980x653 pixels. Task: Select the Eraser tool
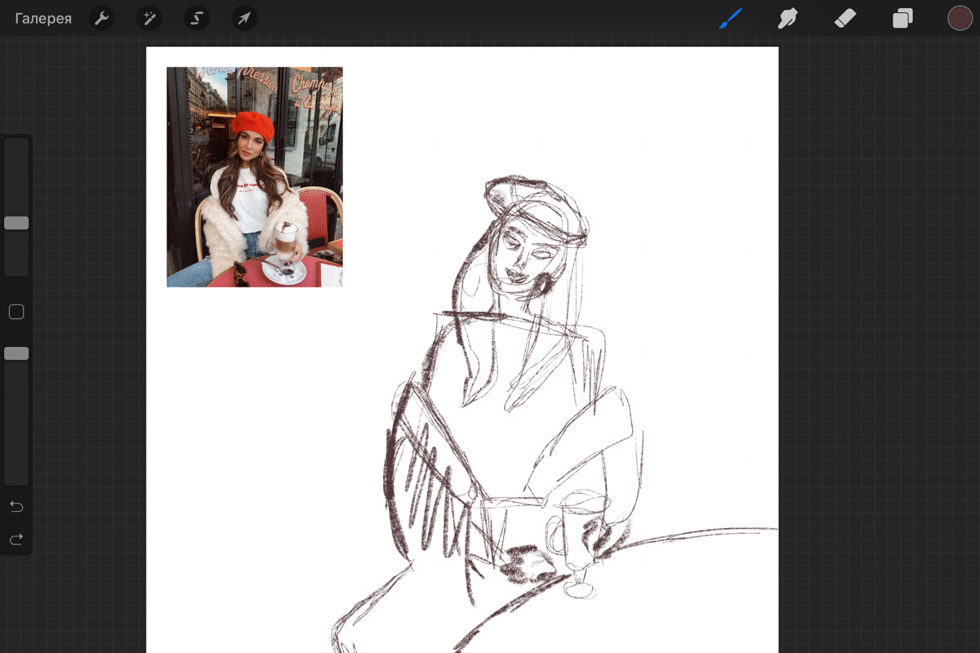pyautogui.click(x=845, y=18)
